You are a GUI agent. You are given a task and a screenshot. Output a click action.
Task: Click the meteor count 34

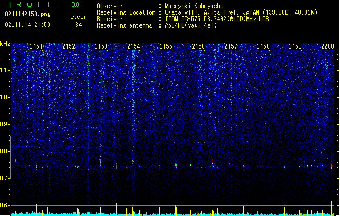click(78, 25)
